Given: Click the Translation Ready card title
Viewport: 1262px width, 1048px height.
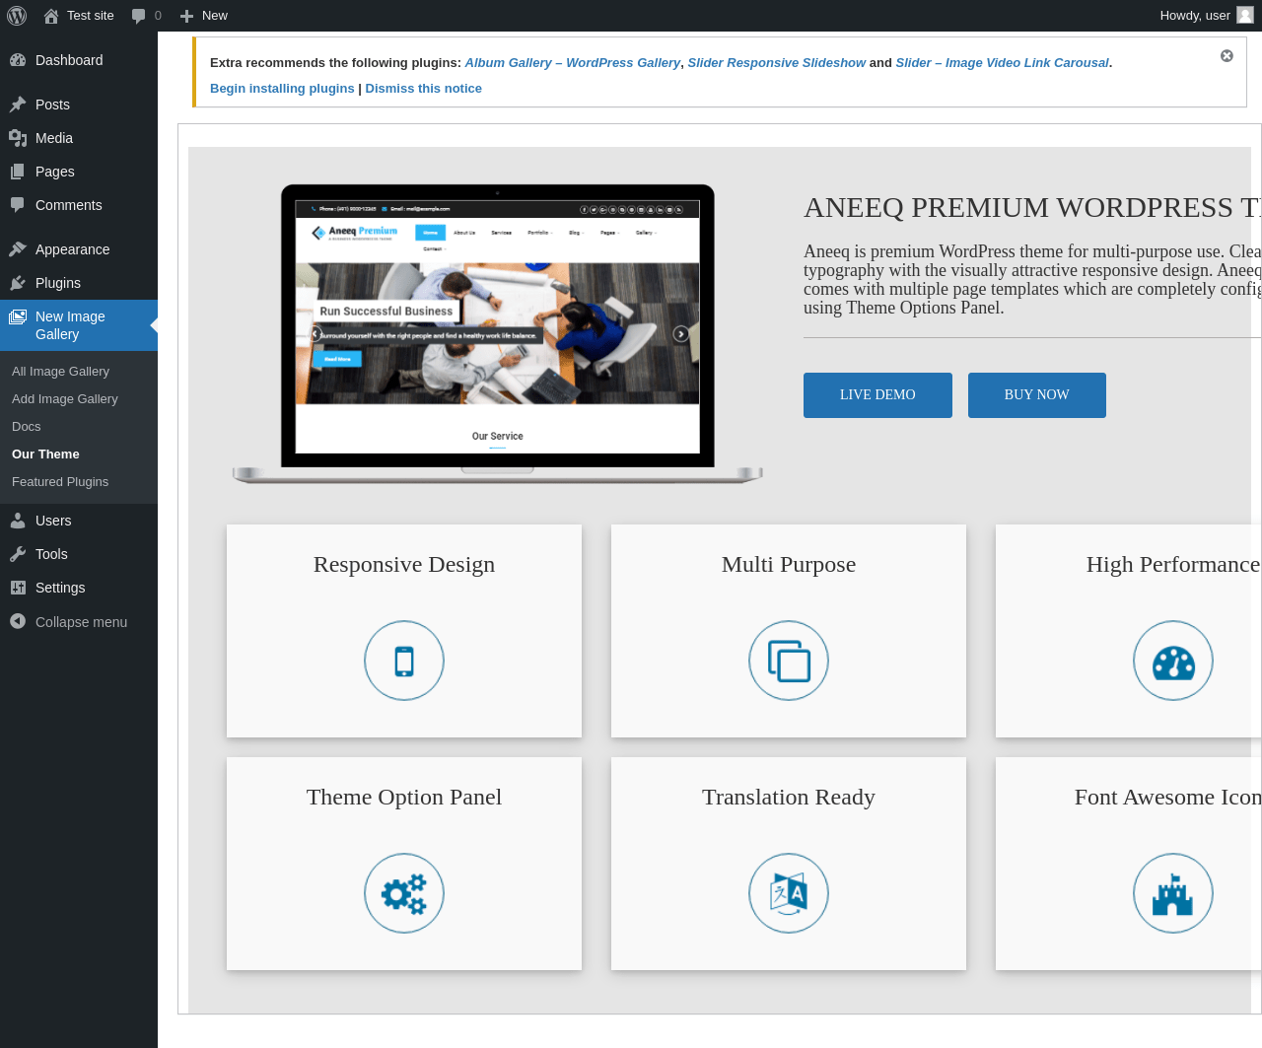Looking at the screenshot, I should tap(789, 798).
